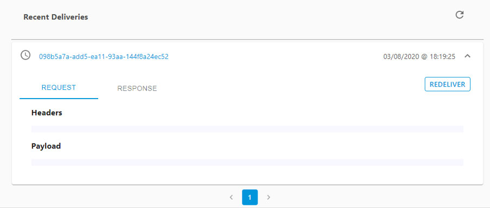Click the Recent Deliveries heading

[56, 17]
